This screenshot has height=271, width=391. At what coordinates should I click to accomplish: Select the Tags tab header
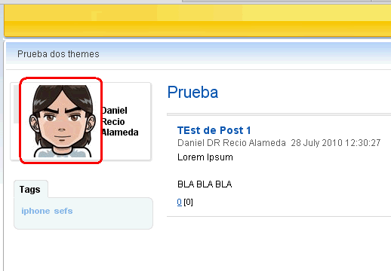pos(31,189)
